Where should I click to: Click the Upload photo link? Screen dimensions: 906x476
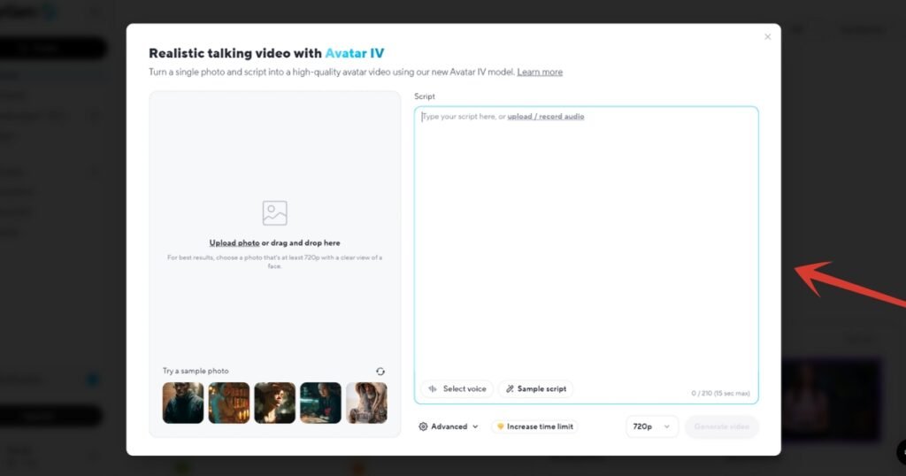tap(234, 242)
